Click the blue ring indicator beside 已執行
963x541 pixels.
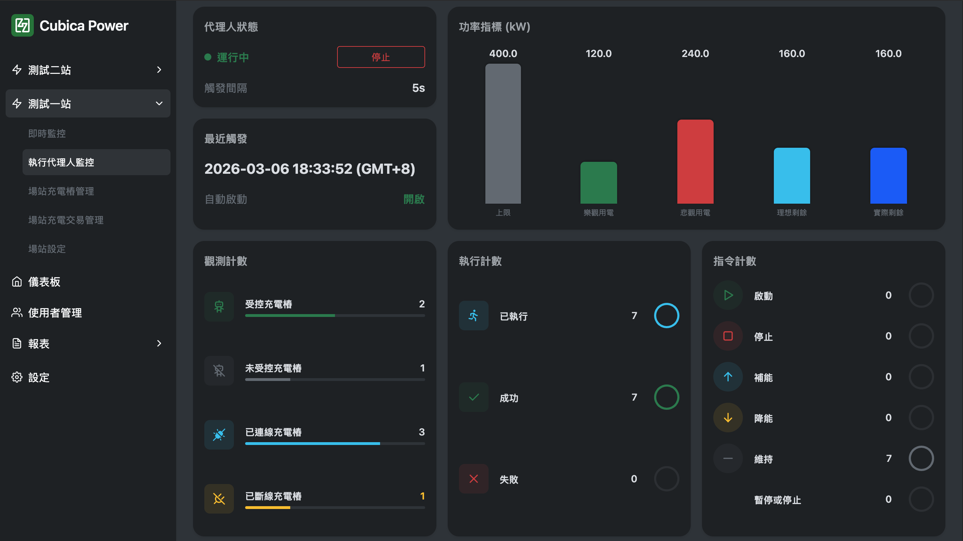click(666, 316)
